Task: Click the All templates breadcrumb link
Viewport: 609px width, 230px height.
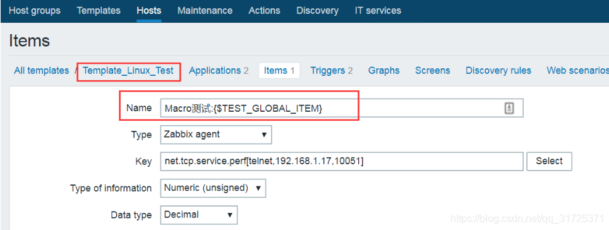Action: (x=42, y=71)
